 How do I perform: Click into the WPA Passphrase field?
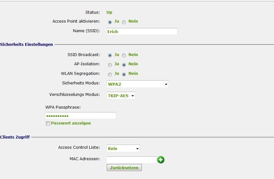click(81, 116)
